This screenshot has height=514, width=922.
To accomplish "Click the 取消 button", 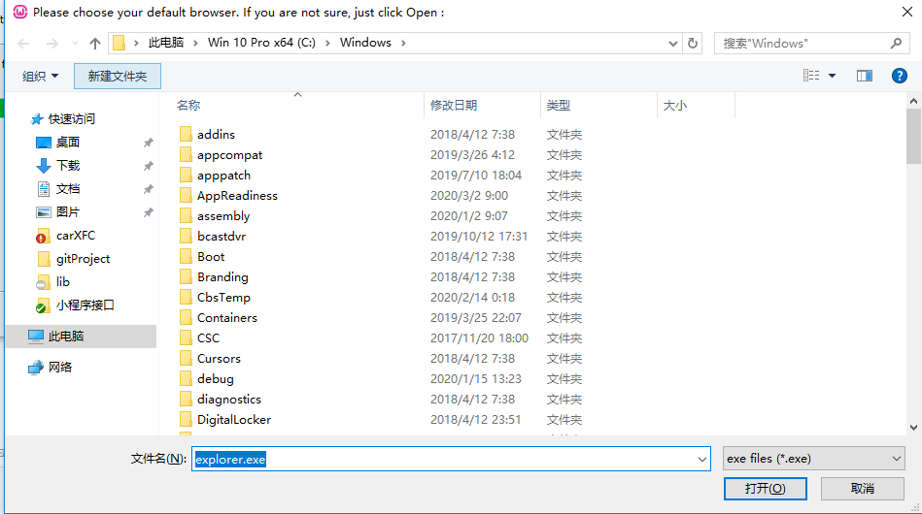I will (x=863, y=489).
